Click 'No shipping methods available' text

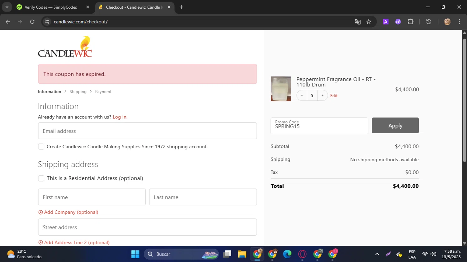click(384, 160)
